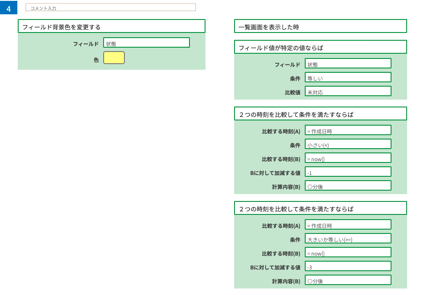Open the first ○分後 calculation dropdown
Screen dimensions: 424x295
click(348, 185)
